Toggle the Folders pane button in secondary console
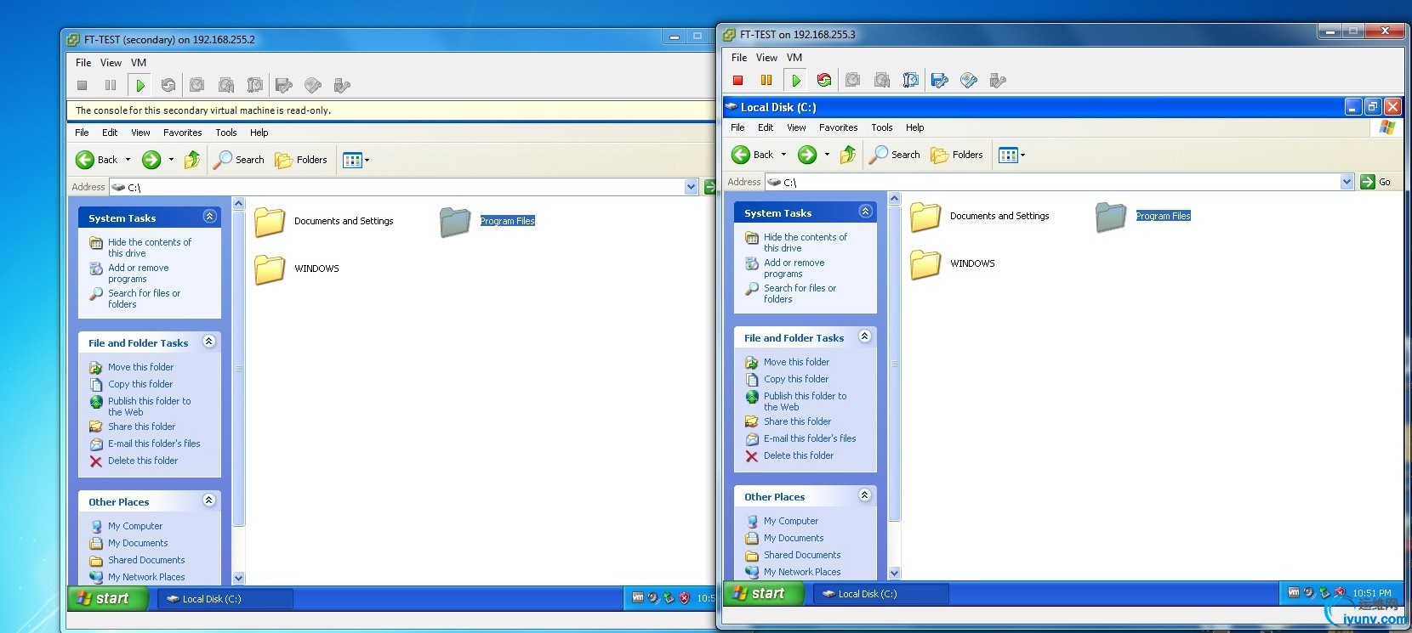 (x=301, y=160)
